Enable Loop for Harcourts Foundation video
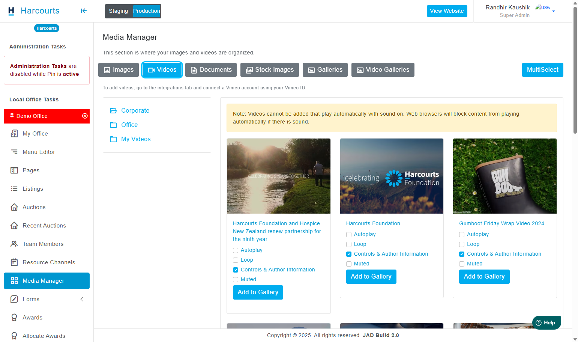The width and height of the screenshot is (578, 342). tap(349, 244)
